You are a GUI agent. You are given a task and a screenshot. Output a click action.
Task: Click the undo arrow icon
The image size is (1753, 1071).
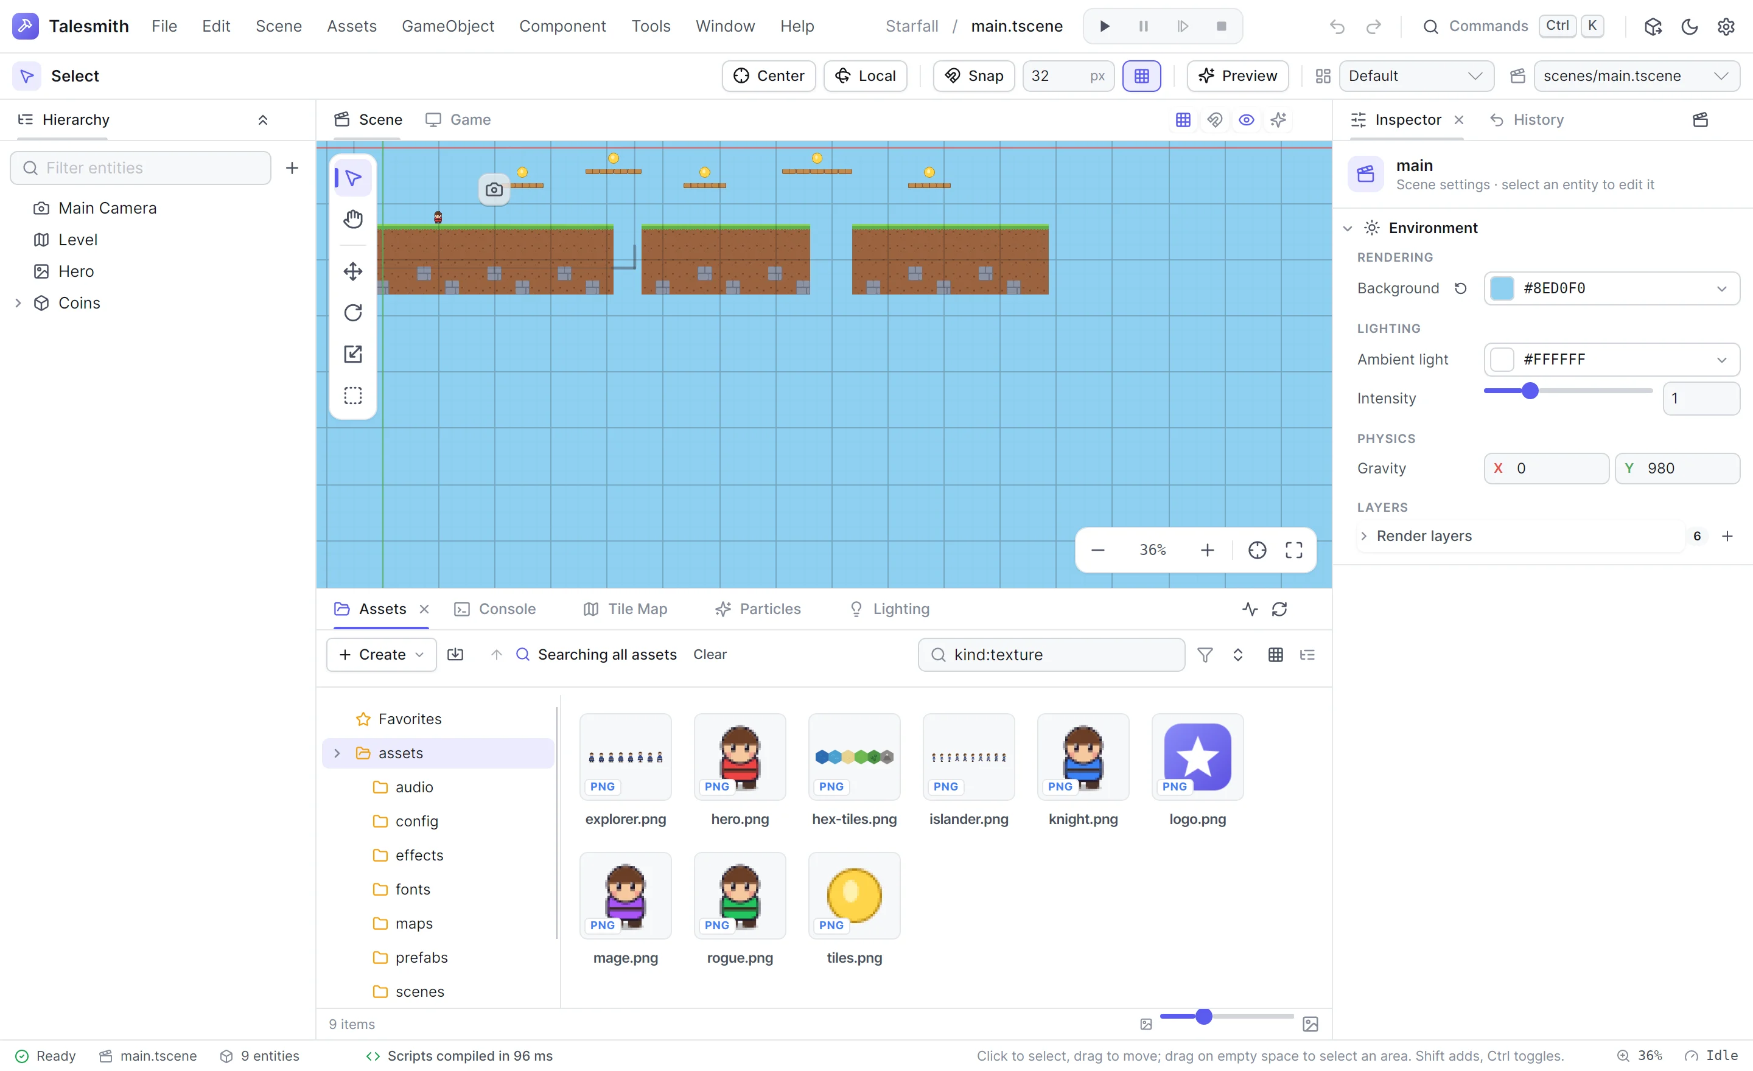coord(1337,26)
